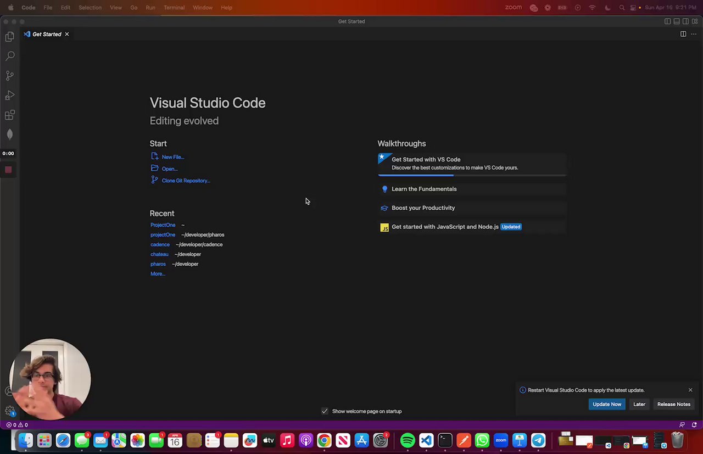The image size is (703, 454).
Task: Open Spotify from the Dock
Action: [408, 440]
